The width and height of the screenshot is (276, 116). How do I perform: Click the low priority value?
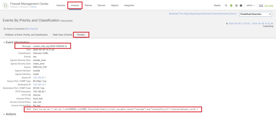35,57
